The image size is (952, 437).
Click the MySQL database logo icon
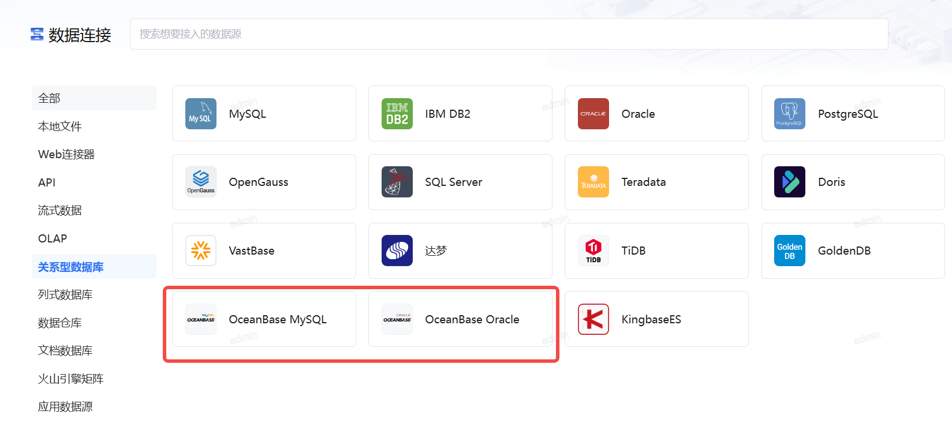[x=201, y=114]
